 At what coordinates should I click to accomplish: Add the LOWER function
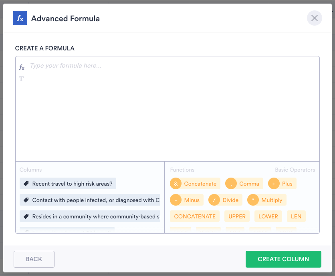268,216
